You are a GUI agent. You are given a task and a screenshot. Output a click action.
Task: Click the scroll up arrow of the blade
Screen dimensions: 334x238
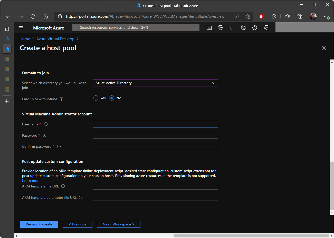332,62
